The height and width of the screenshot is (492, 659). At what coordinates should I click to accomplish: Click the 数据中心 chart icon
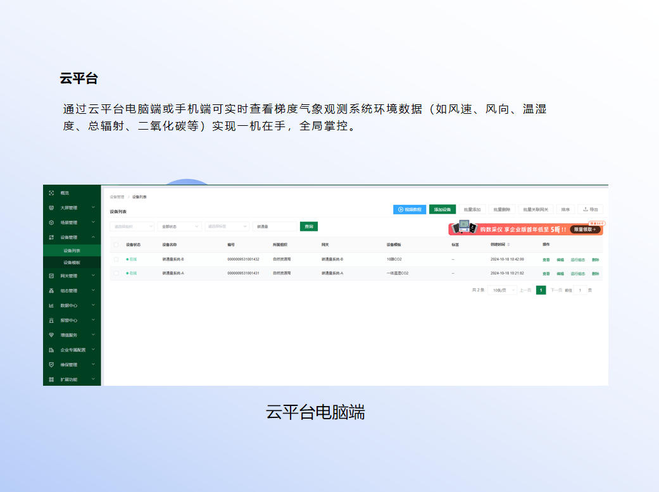pos(51,305)
